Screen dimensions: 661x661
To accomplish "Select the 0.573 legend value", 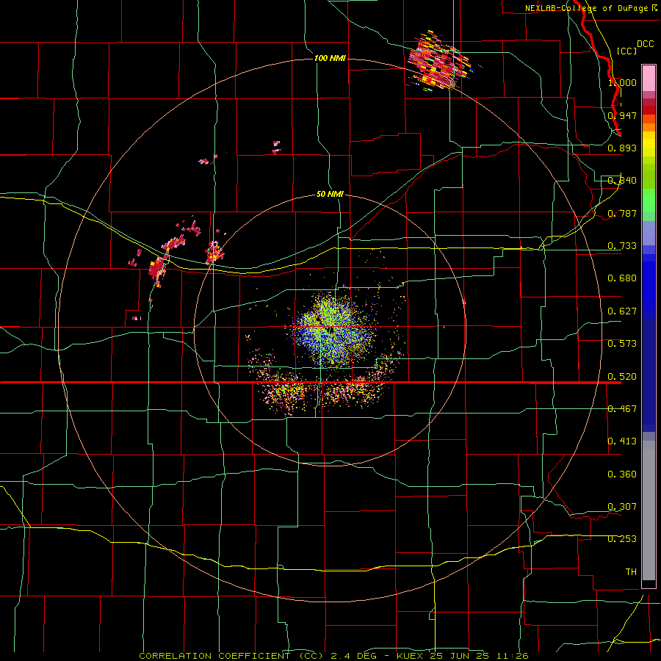I will [x=622, y=344].
